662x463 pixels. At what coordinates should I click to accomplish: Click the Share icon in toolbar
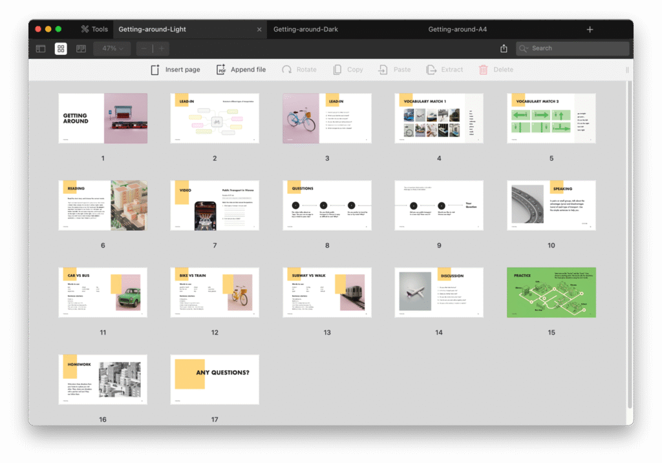pos(504,48)
